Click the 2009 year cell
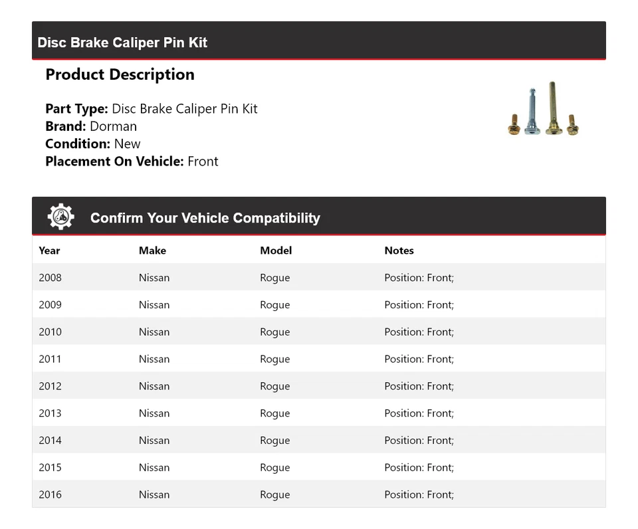The width and height of the screenshot is (638, 529). 50,305
